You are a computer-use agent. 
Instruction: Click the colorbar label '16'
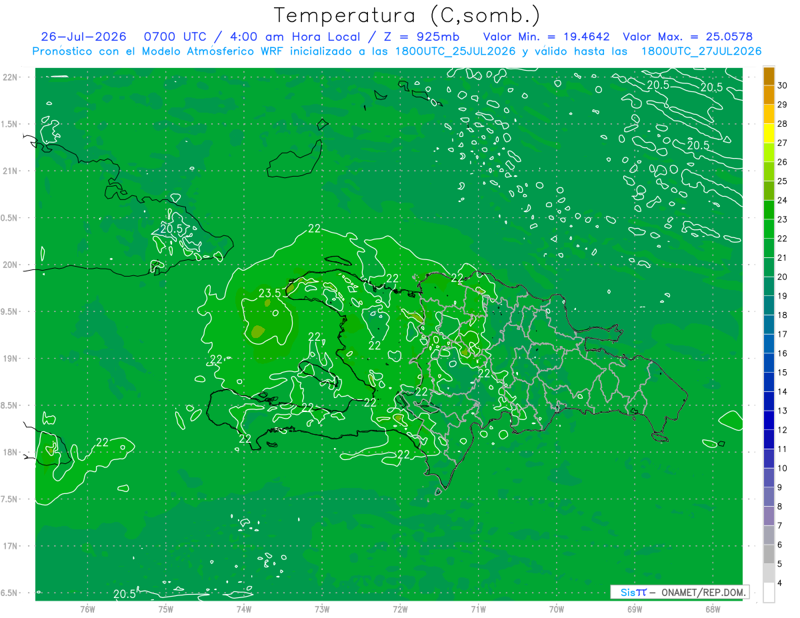pos(783,353)
